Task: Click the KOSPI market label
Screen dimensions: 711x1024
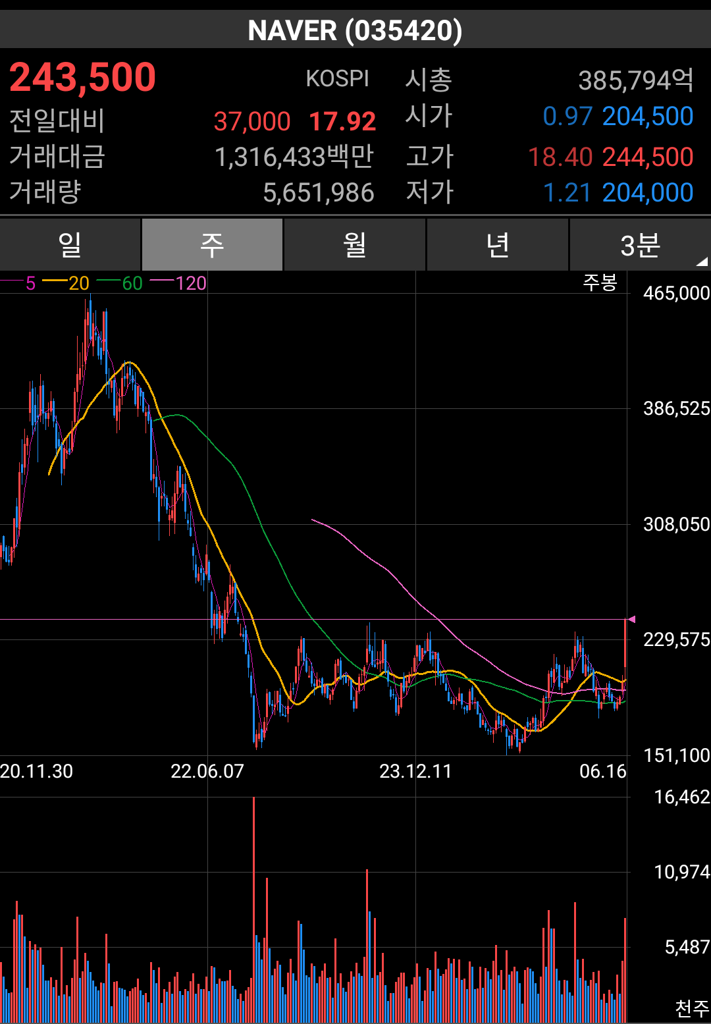Action: (338, 78)
